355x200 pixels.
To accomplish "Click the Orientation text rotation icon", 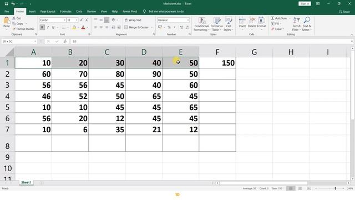I will [x=113, y=20].
